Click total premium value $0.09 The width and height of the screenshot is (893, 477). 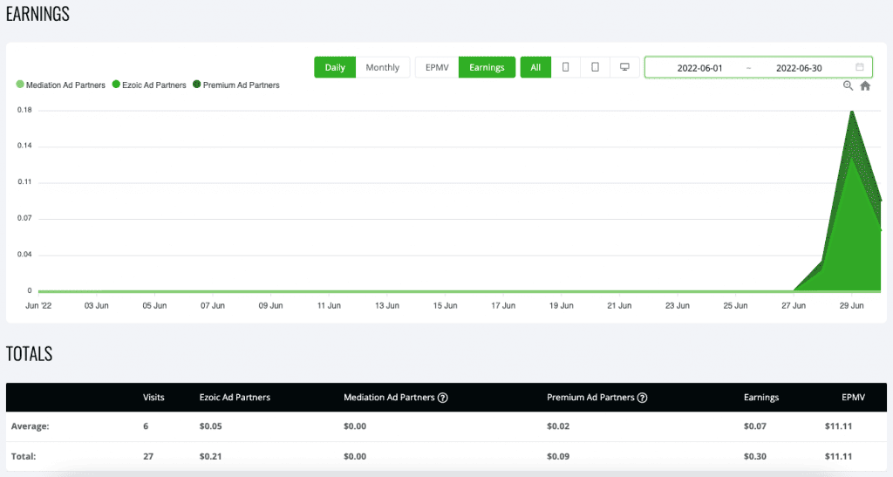point(558,456)
